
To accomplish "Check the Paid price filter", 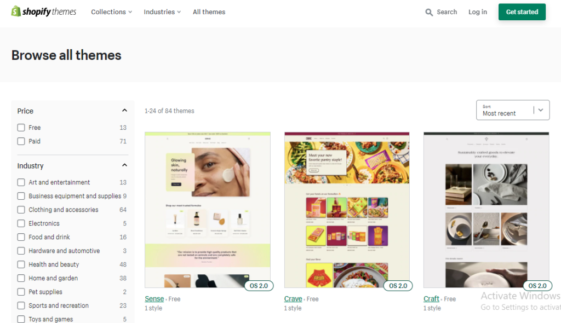I will tap(21, 141).
